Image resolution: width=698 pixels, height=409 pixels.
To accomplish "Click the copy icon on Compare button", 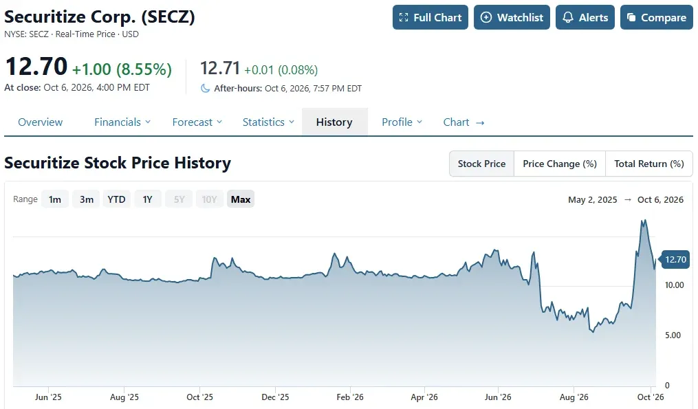I will [x=631, y=17].
